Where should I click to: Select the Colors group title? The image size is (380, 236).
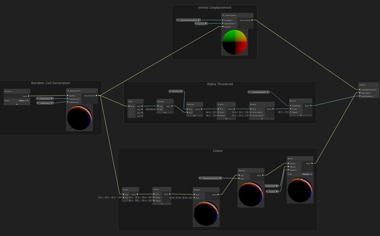pyautogui.click(x=218, y=151)
